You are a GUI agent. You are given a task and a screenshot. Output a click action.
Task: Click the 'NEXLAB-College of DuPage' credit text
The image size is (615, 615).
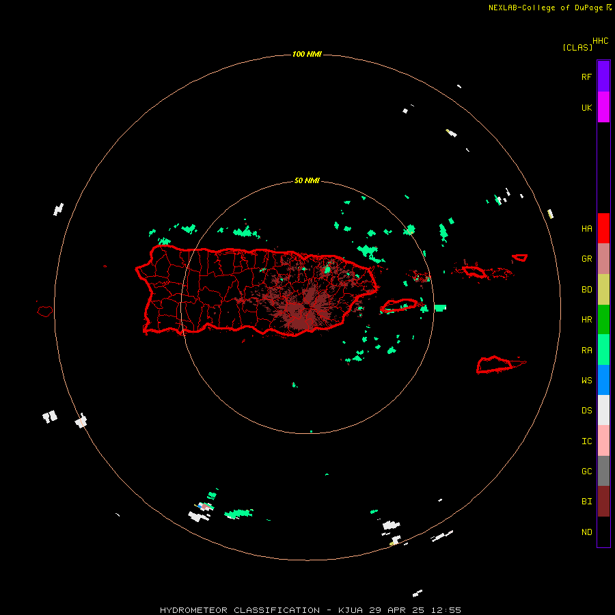click(x=545, y=8)
